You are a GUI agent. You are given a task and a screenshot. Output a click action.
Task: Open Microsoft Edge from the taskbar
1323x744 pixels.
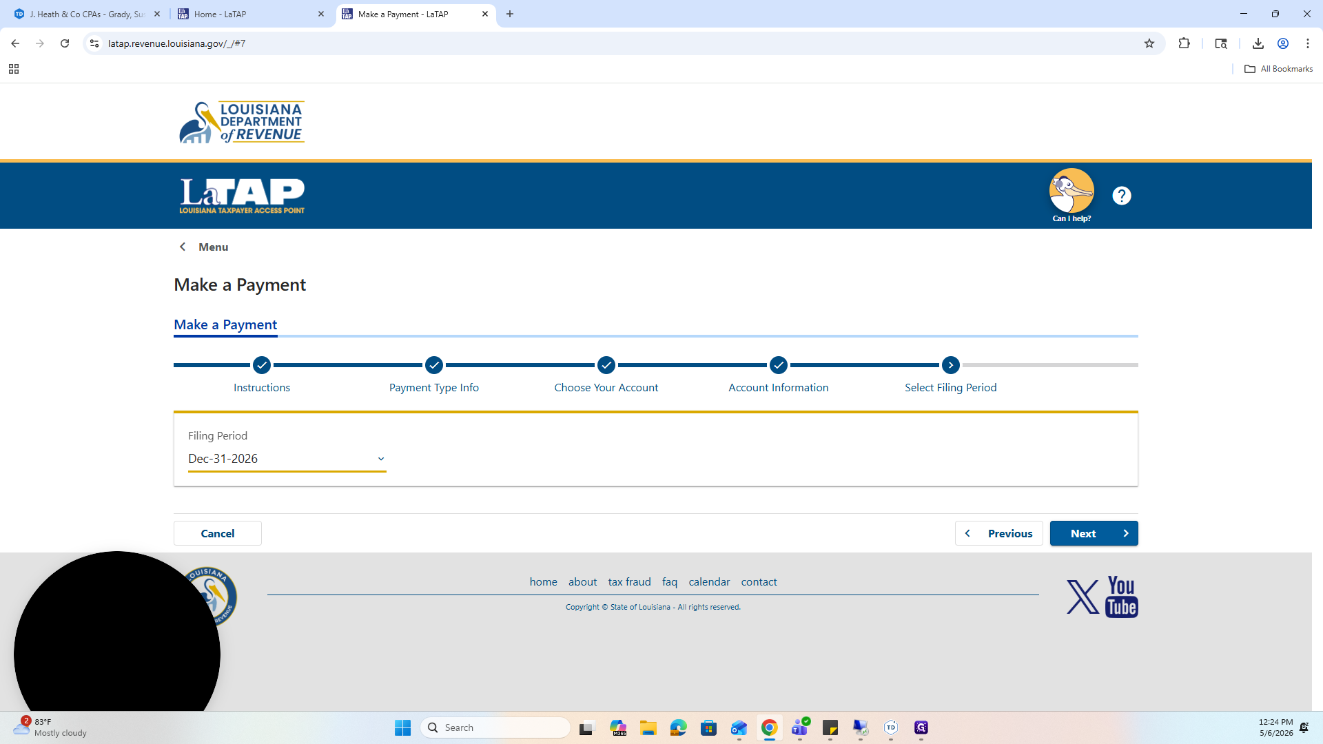click(x=678, y=727)
